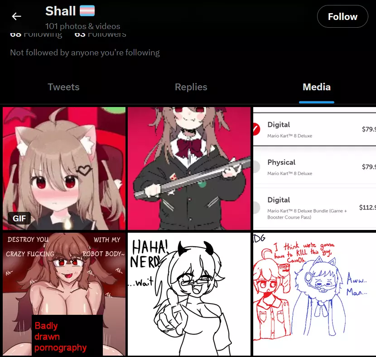Switch to the Replies tab

tap(191, 87)
